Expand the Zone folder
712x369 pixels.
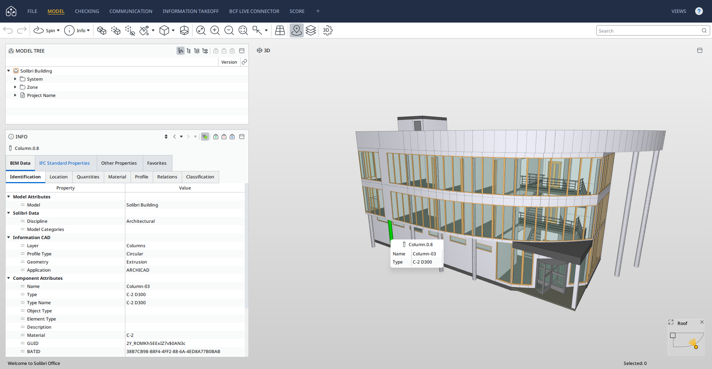coord(15,87)
